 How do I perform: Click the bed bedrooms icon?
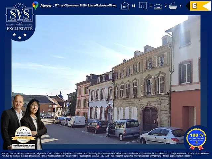[x=158, y=6]
